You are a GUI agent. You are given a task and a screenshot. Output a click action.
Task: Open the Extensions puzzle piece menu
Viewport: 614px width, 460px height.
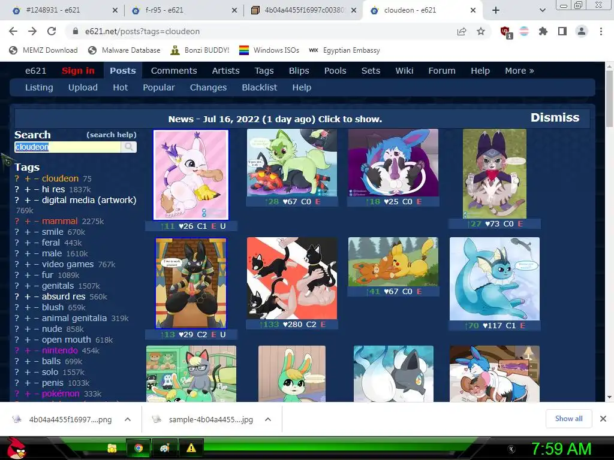pyautogui.click(x=543, y=31)
